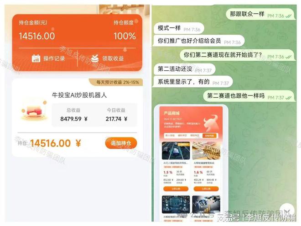Click the subscribe button under the 1.6% product
Screen dimensions: 301x226
click(206, 189)
